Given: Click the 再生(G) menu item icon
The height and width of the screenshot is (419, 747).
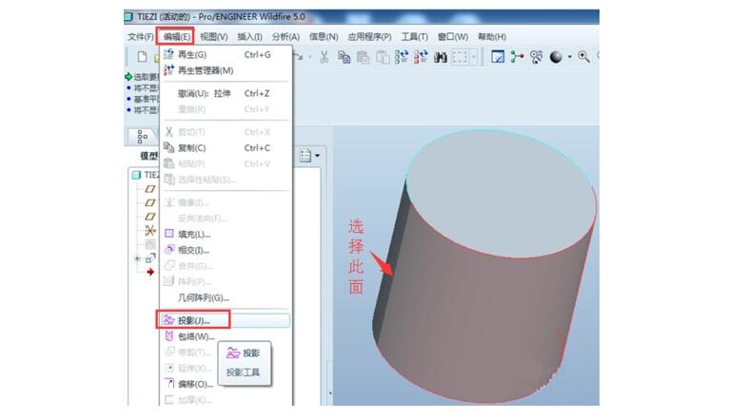Looking at the screenshot, I should point(168,54).
